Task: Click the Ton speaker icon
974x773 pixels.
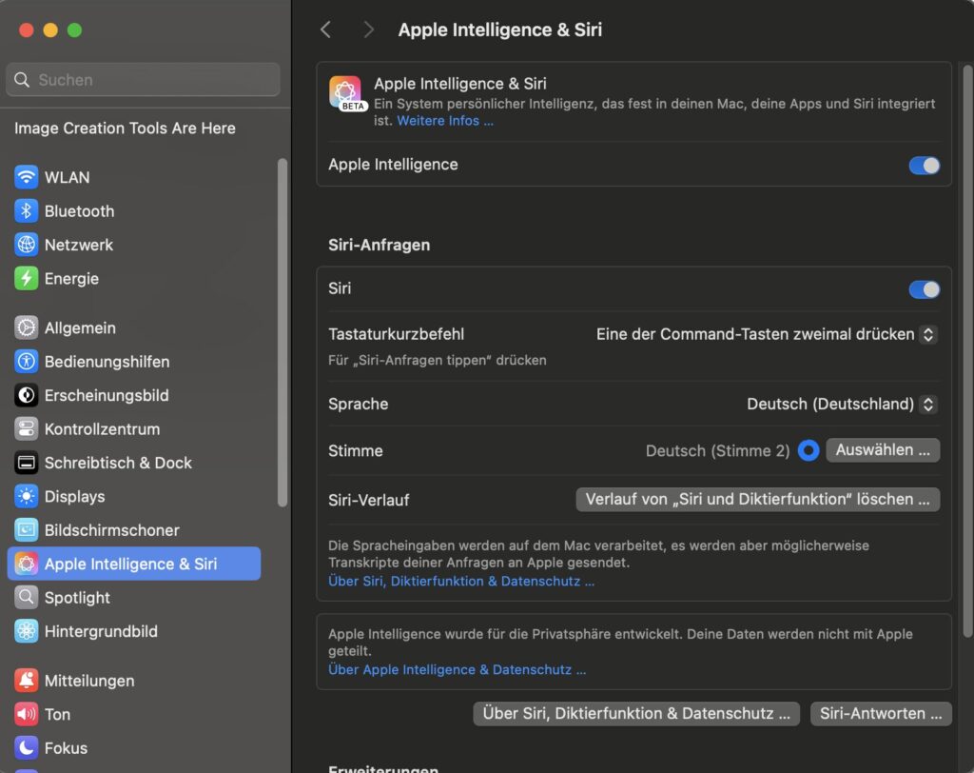Action: pos(26,714)
